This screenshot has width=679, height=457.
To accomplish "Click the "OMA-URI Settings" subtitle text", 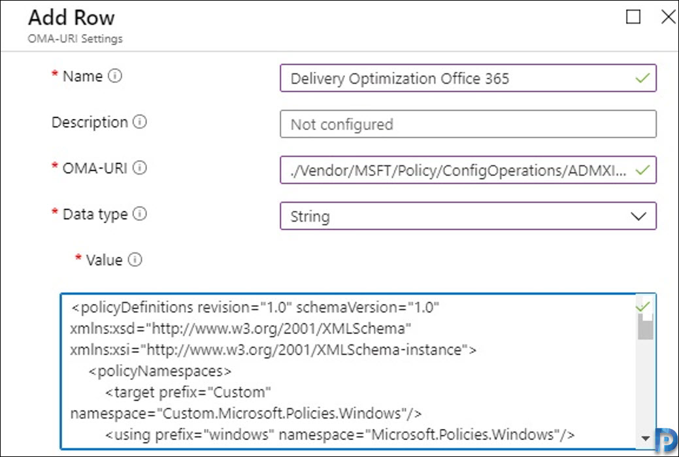I will [x=75, y=39].
